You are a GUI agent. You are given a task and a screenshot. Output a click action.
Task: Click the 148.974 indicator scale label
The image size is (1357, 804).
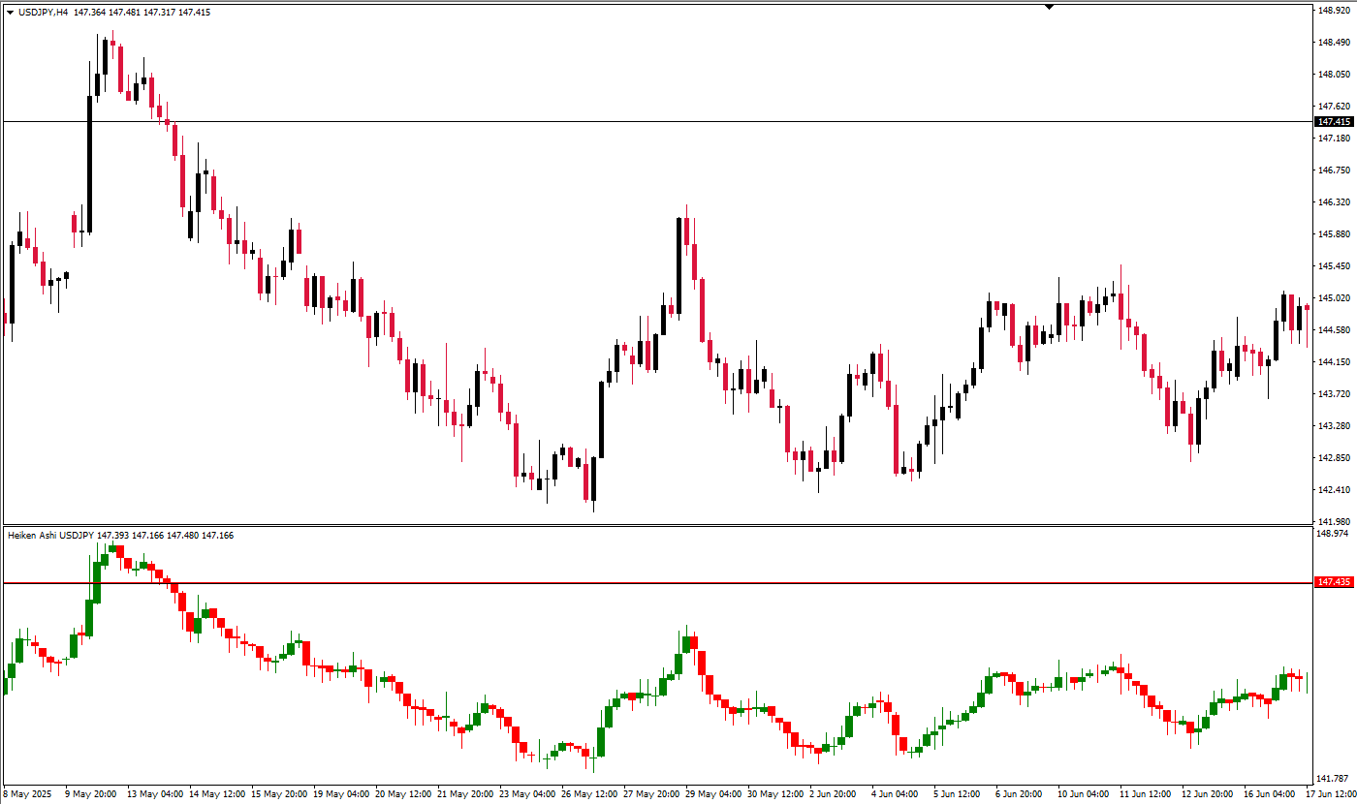(1335, 534)
